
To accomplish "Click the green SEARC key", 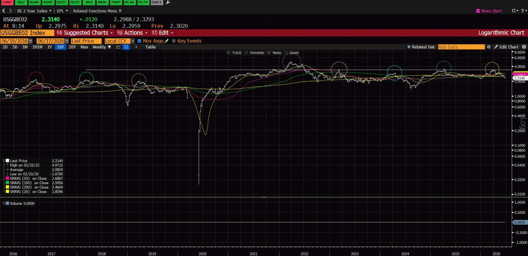I will coord(34,2).
